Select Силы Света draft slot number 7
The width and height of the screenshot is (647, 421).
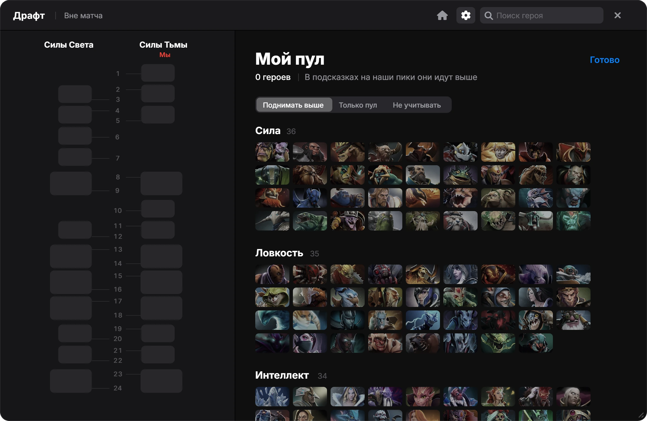pos(75,157)
